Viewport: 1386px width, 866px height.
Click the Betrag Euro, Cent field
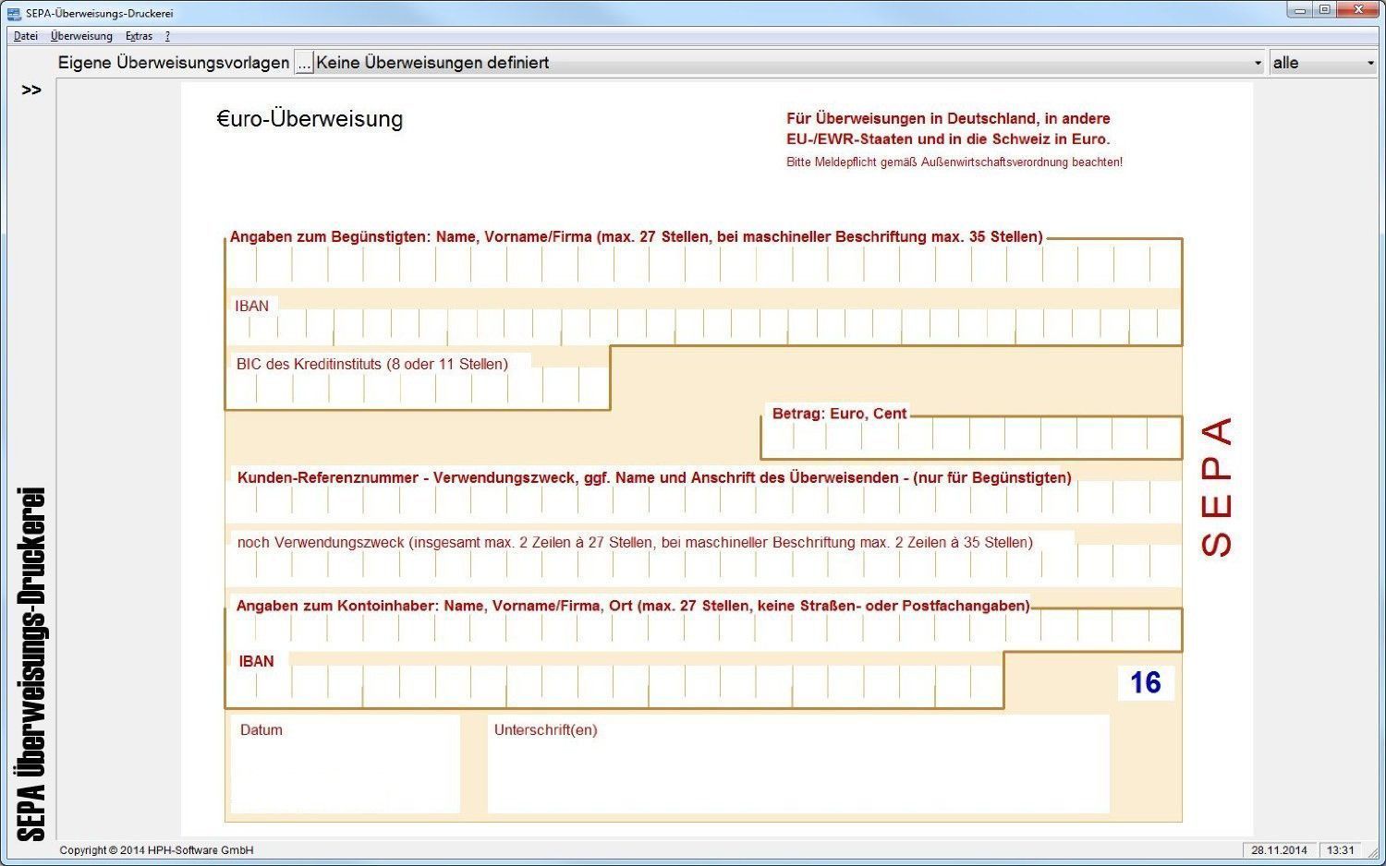coord(970,438)
